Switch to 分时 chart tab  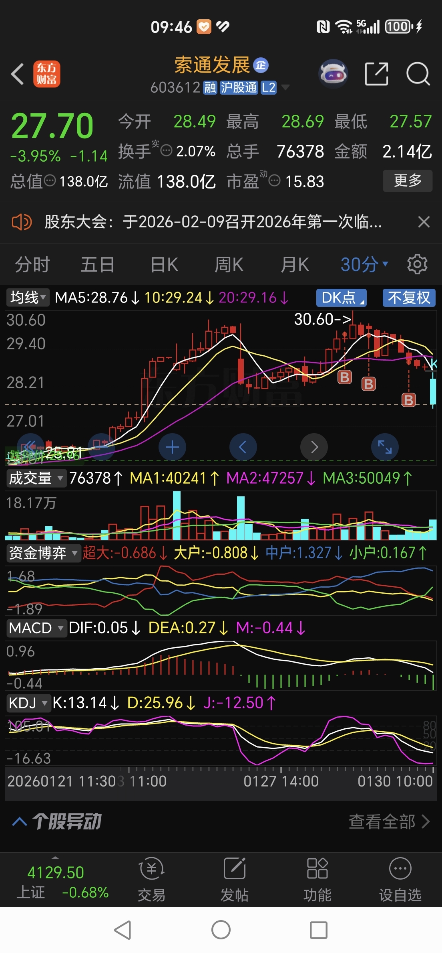32,265
